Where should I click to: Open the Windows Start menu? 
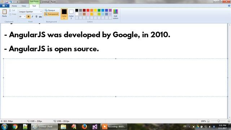tap(4, 127)
